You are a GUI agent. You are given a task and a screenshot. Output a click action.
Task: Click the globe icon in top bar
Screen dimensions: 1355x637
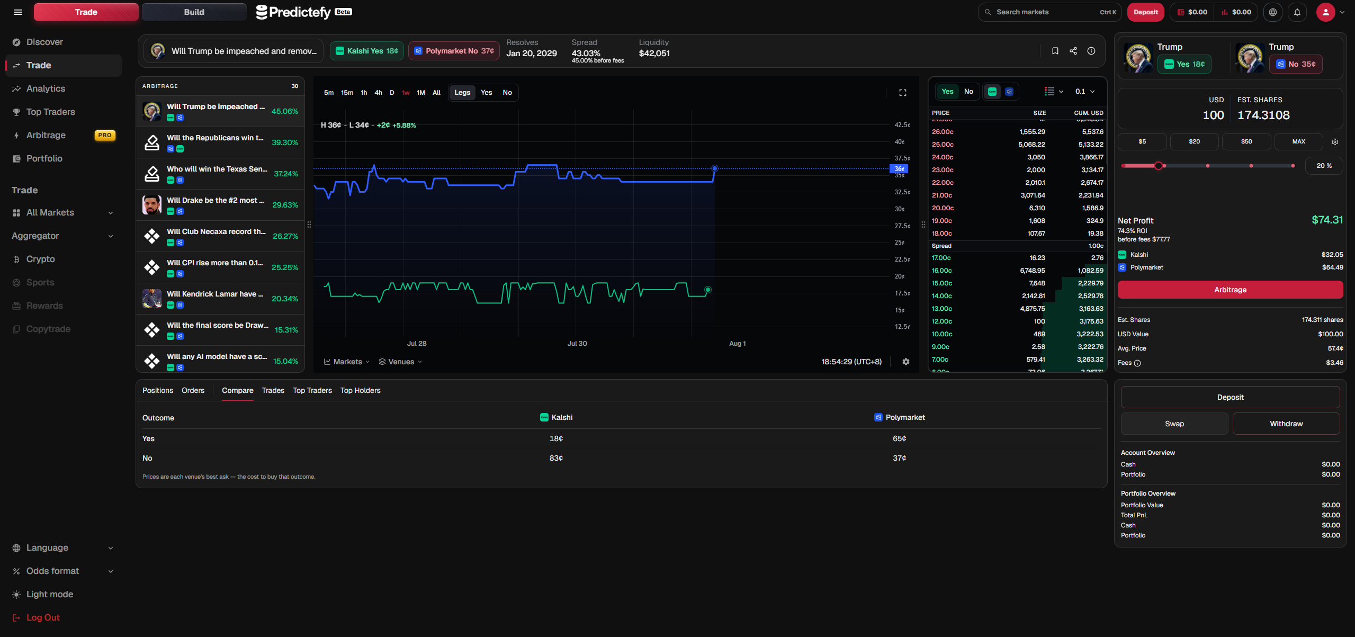click(1273, 12)
